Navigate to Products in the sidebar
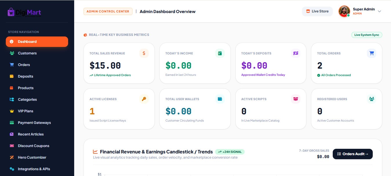Viewport: 391px width, 176px height. coord(37,88)
